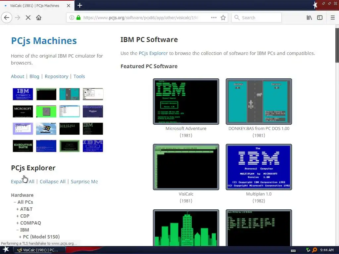Image resolution: width=339 pixels, height=254 pixels.
Task: Open page actions three-dot menu
Action: (214, 18)
